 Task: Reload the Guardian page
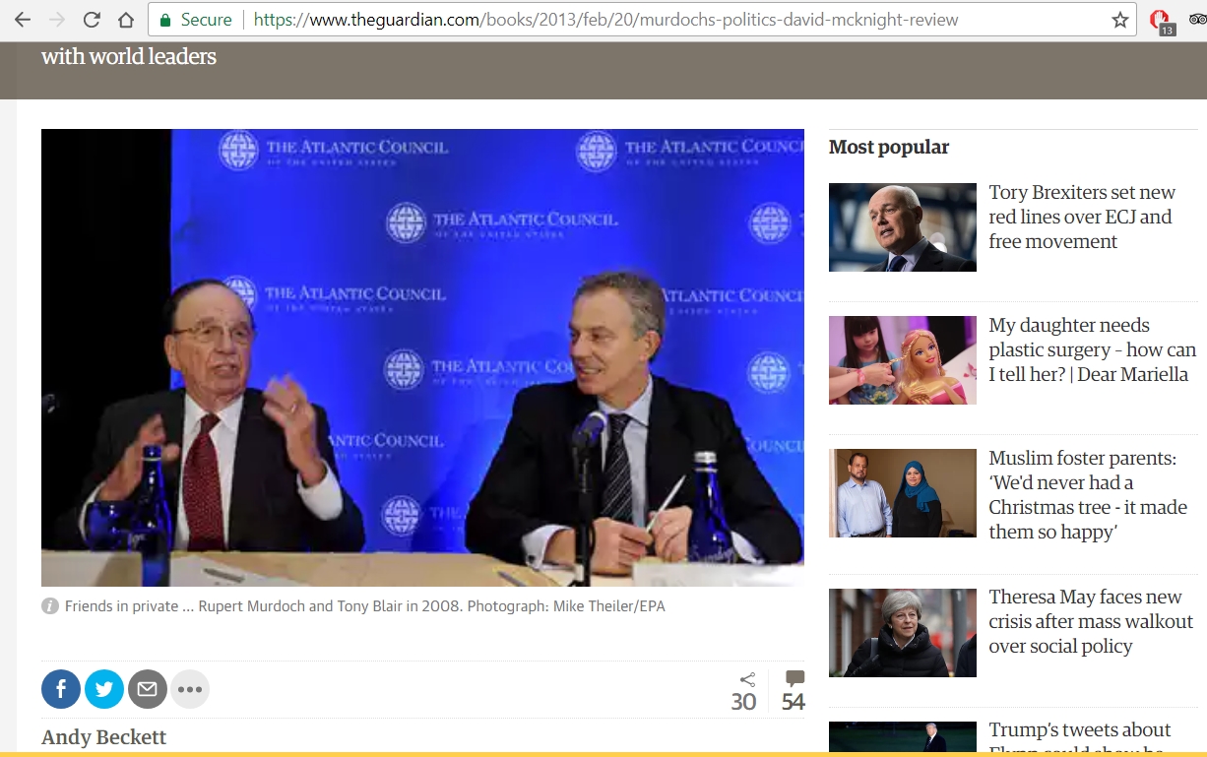pyautogui.click(x=92, y=20)
